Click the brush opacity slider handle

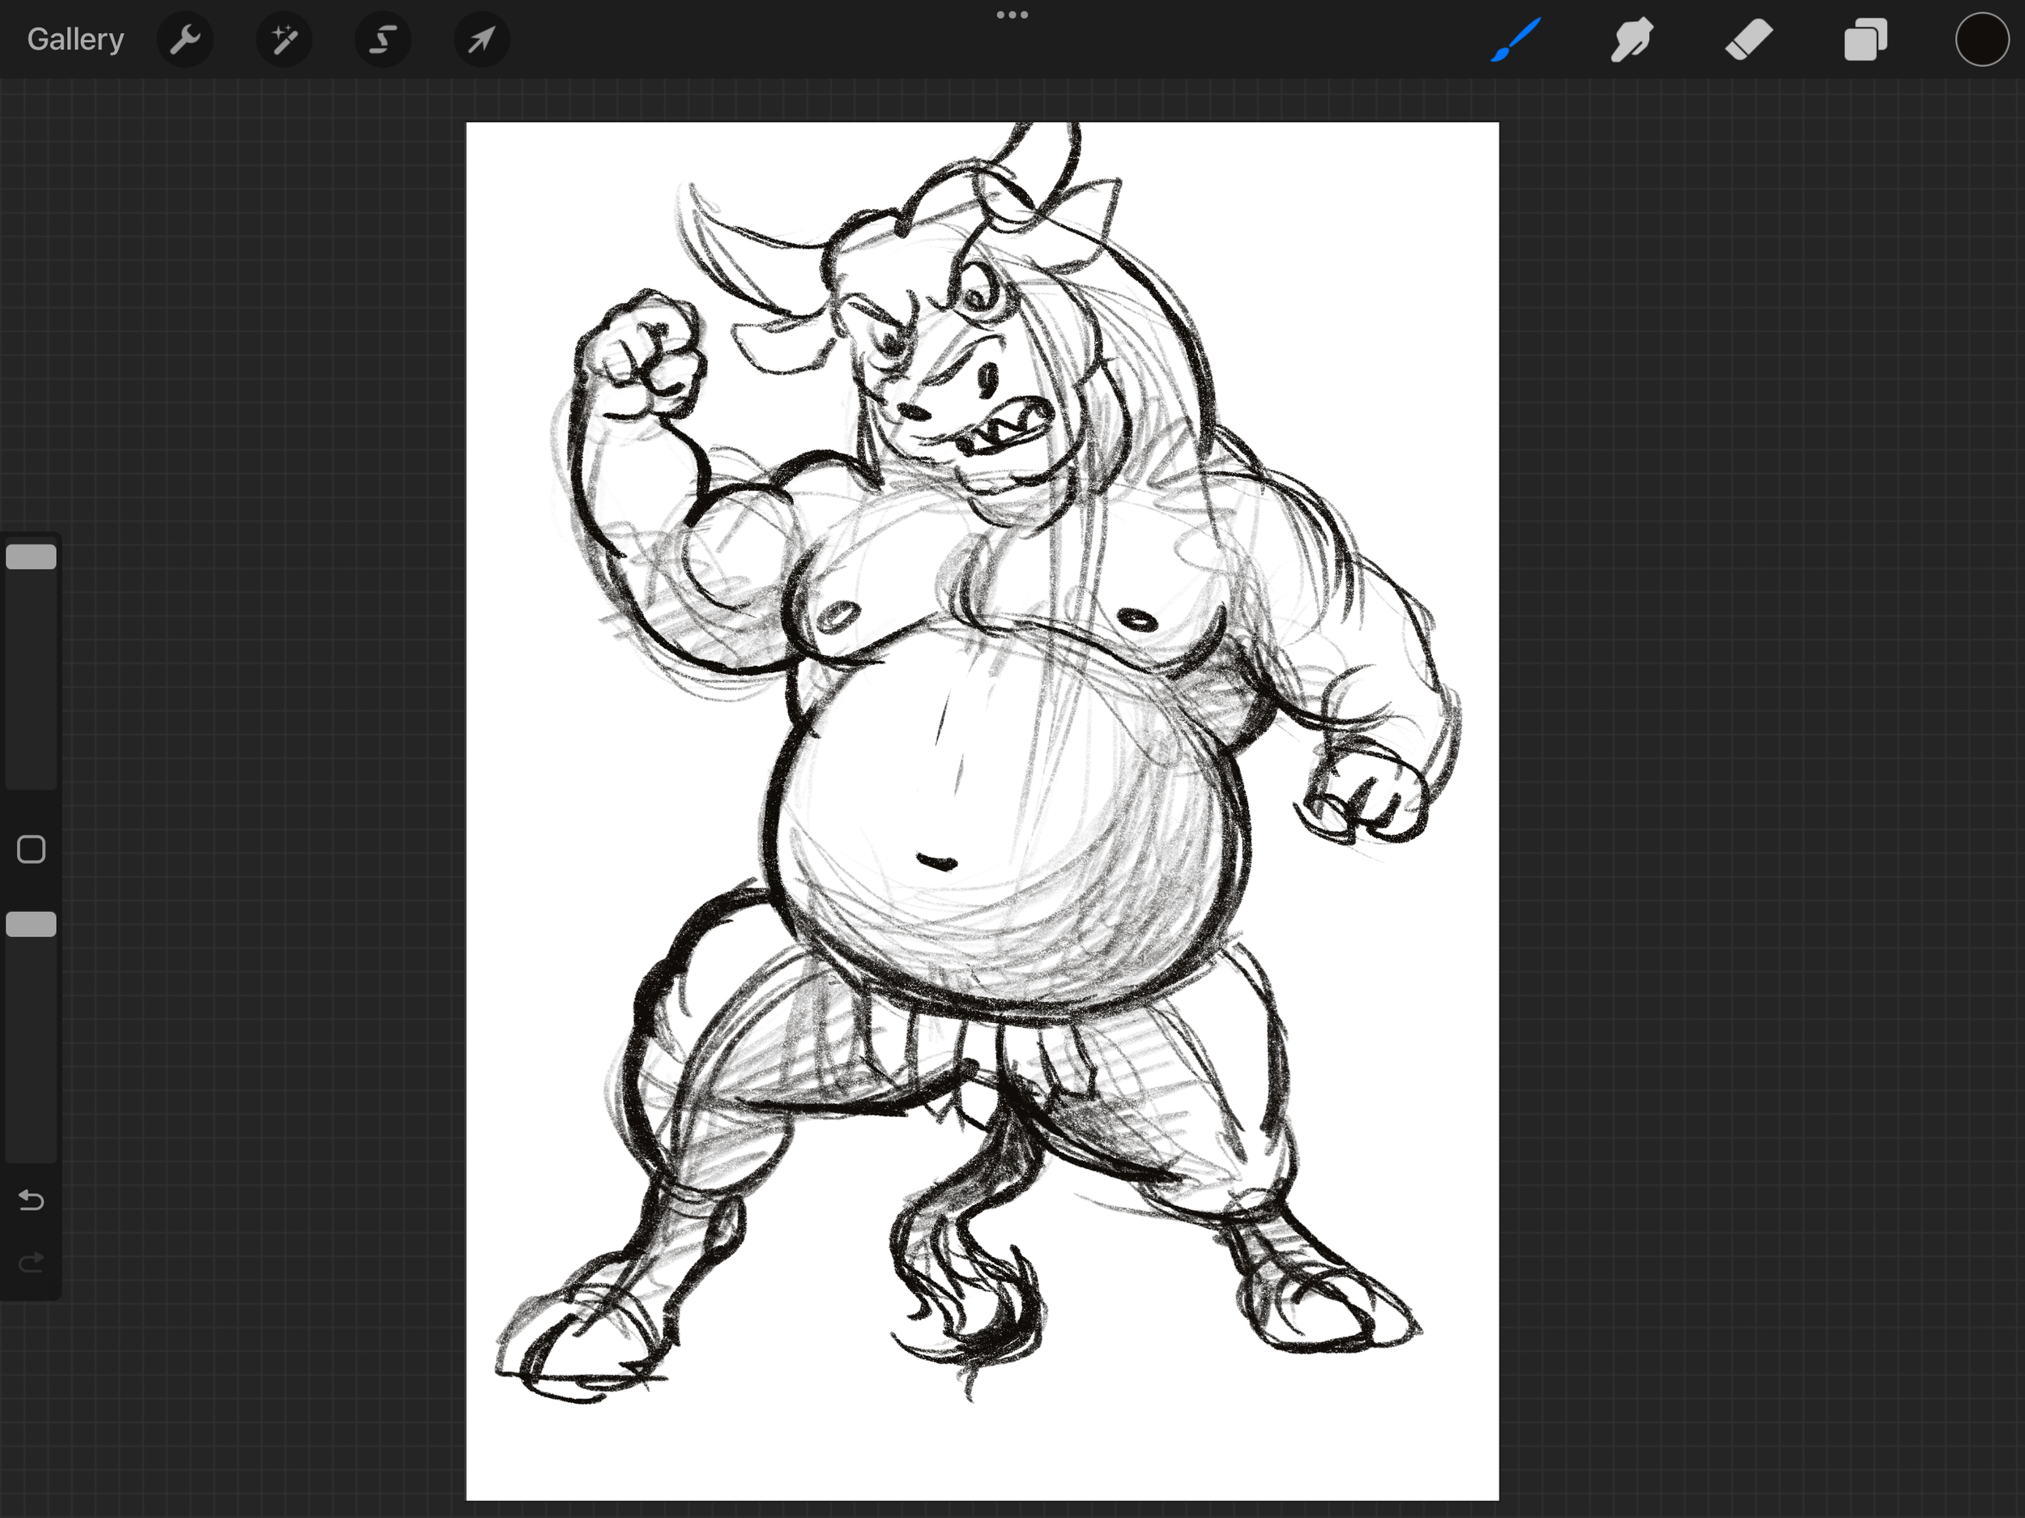pos(31,923)
